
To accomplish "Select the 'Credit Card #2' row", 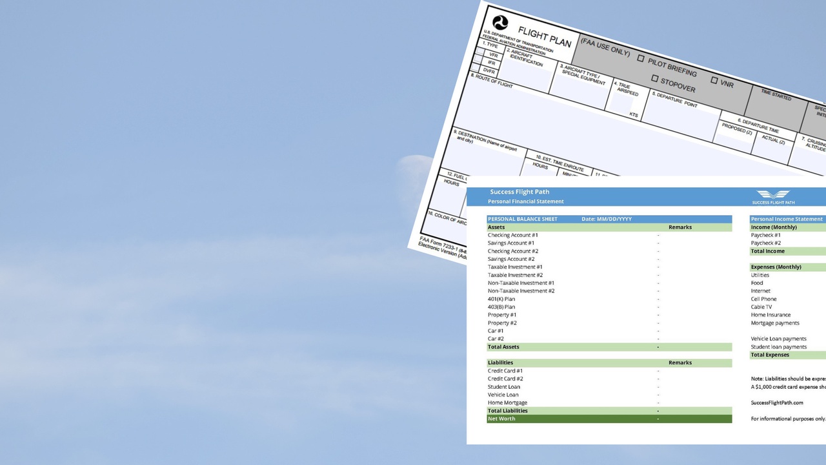I will point(609,378).
